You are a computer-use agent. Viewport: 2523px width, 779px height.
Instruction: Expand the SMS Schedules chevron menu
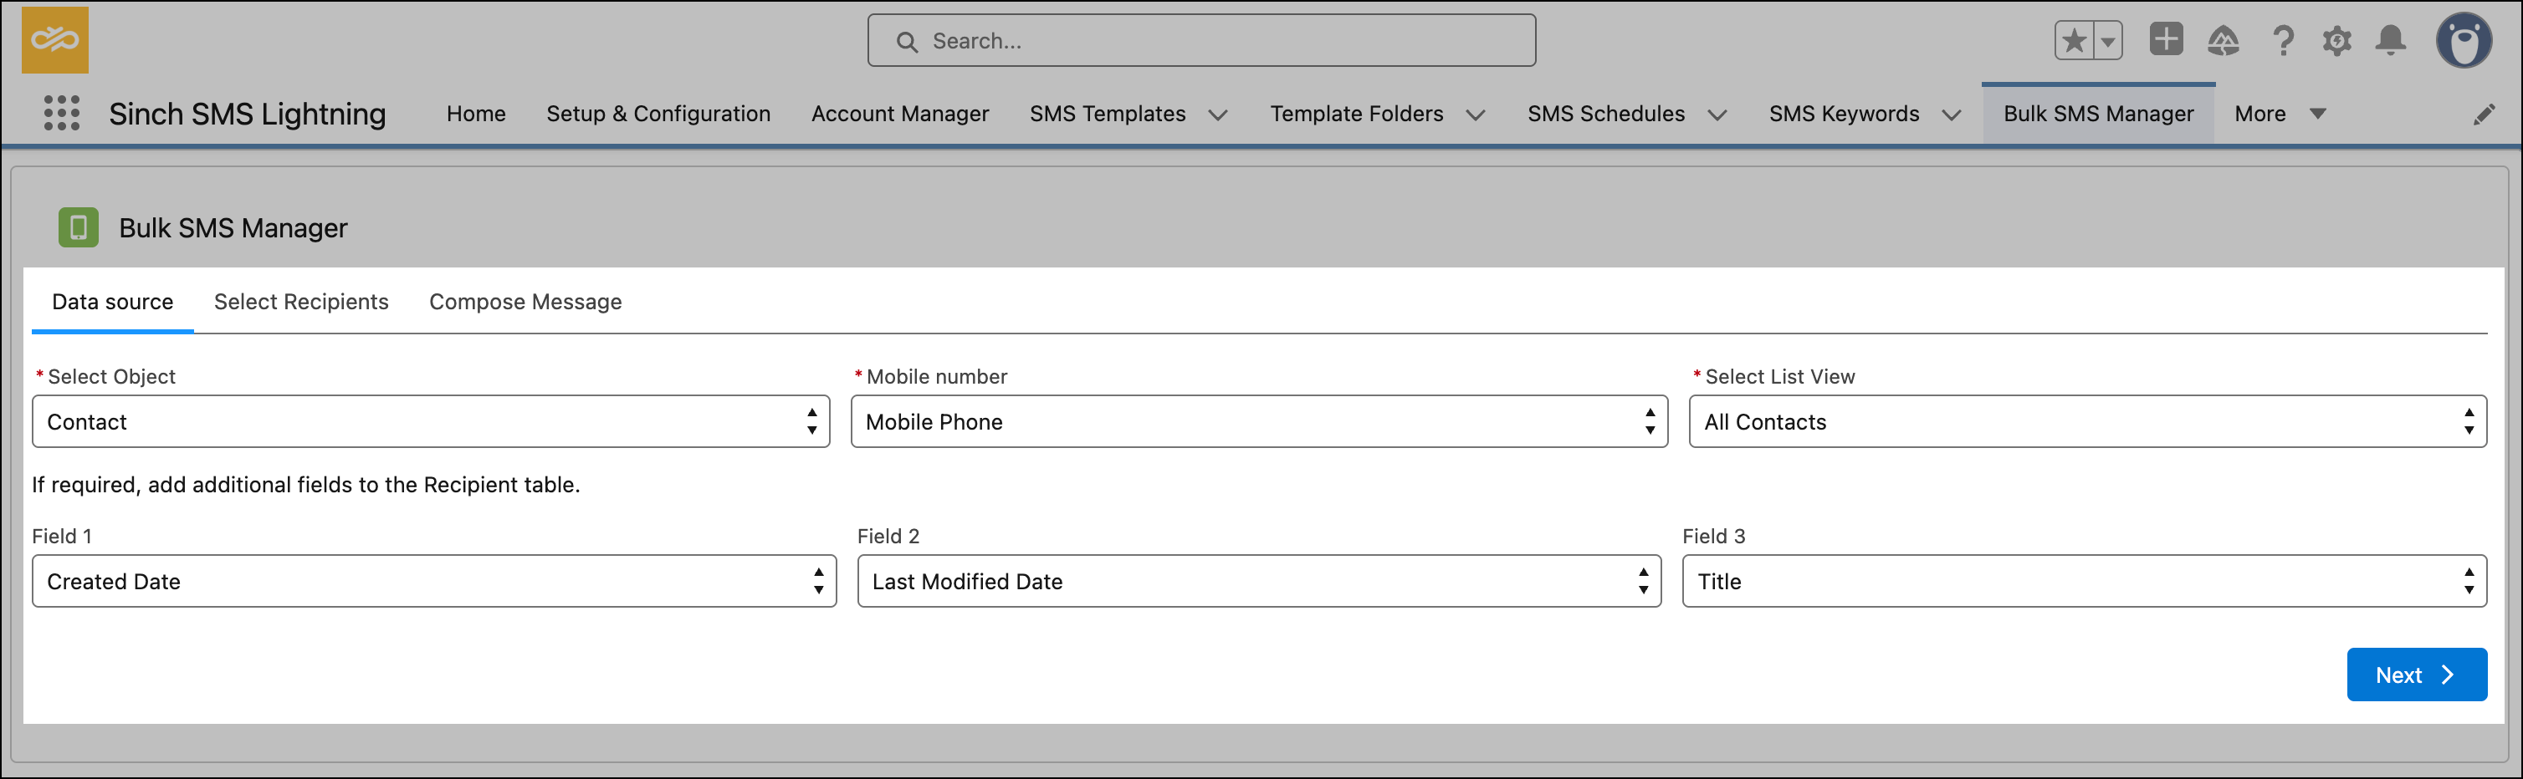(x=1717, y=115)
